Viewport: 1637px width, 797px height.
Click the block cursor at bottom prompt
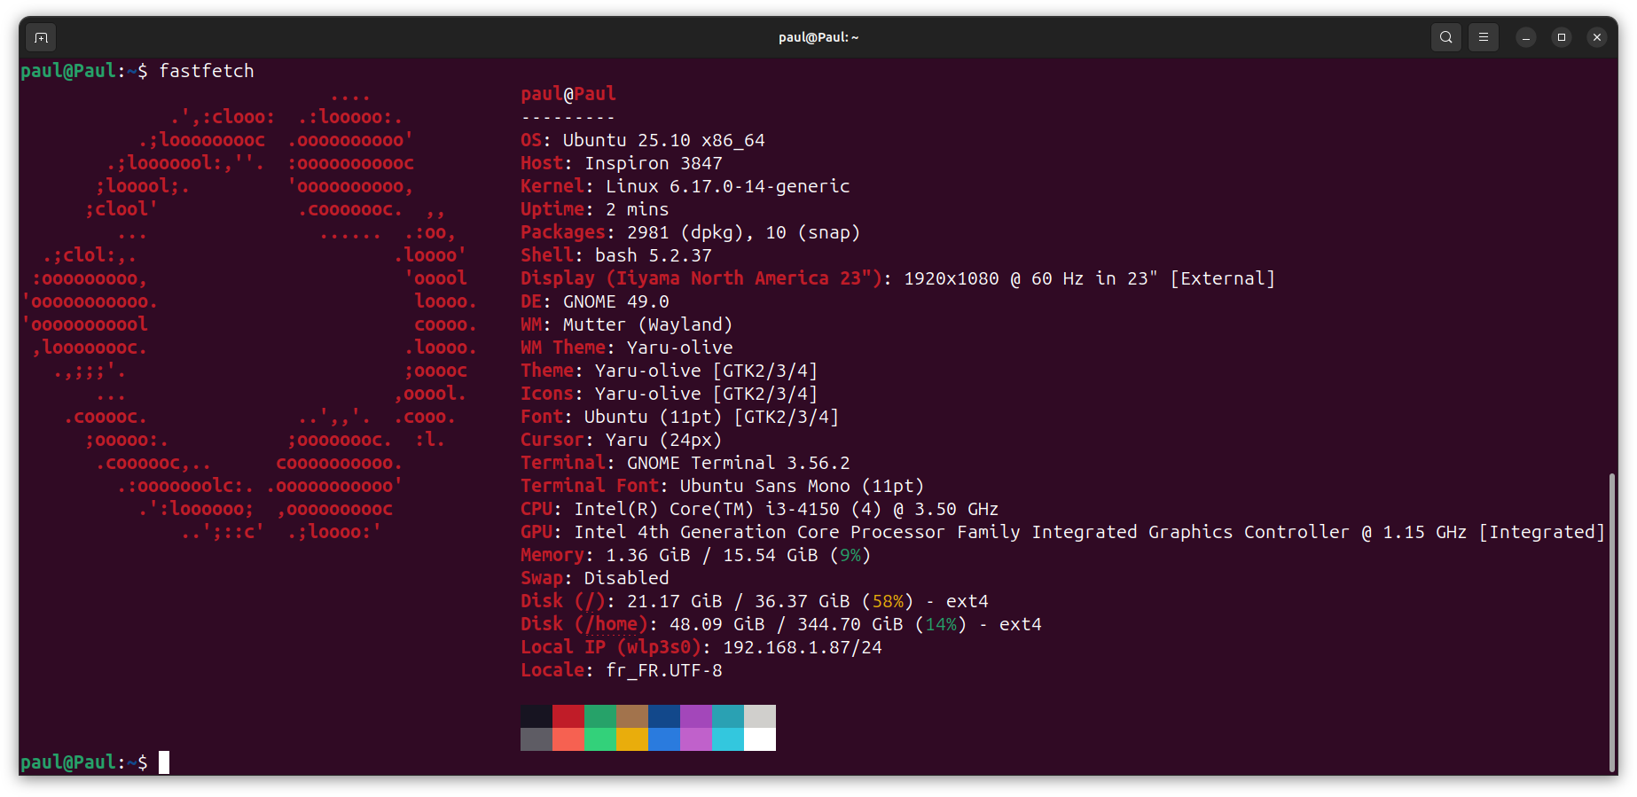tap(164, 762)
